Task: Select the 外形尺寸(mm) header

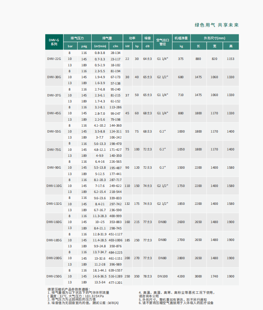Action: 215,38
